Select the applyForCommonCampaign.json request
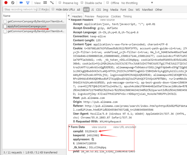 [x=34, y=26]
